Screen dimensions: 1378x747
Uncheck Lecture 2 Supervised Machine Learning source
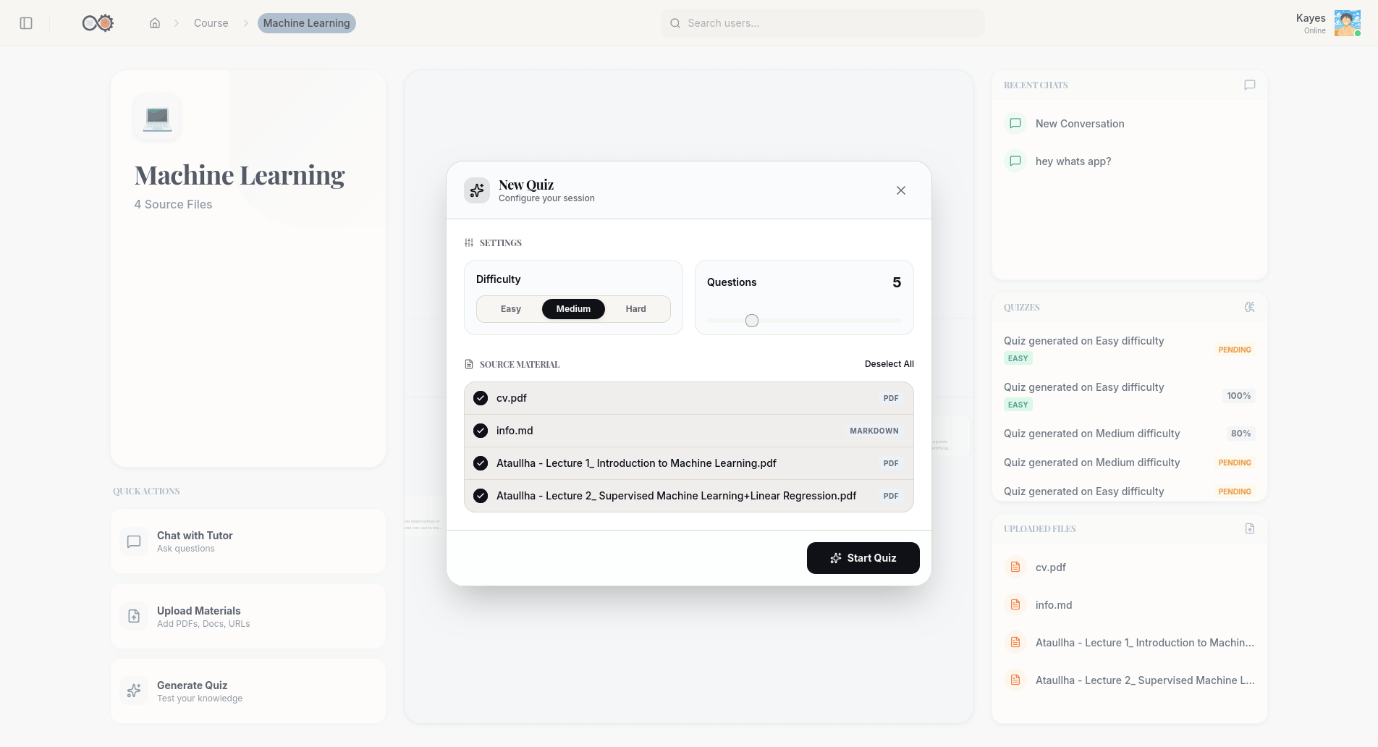[x=481, y=496]
